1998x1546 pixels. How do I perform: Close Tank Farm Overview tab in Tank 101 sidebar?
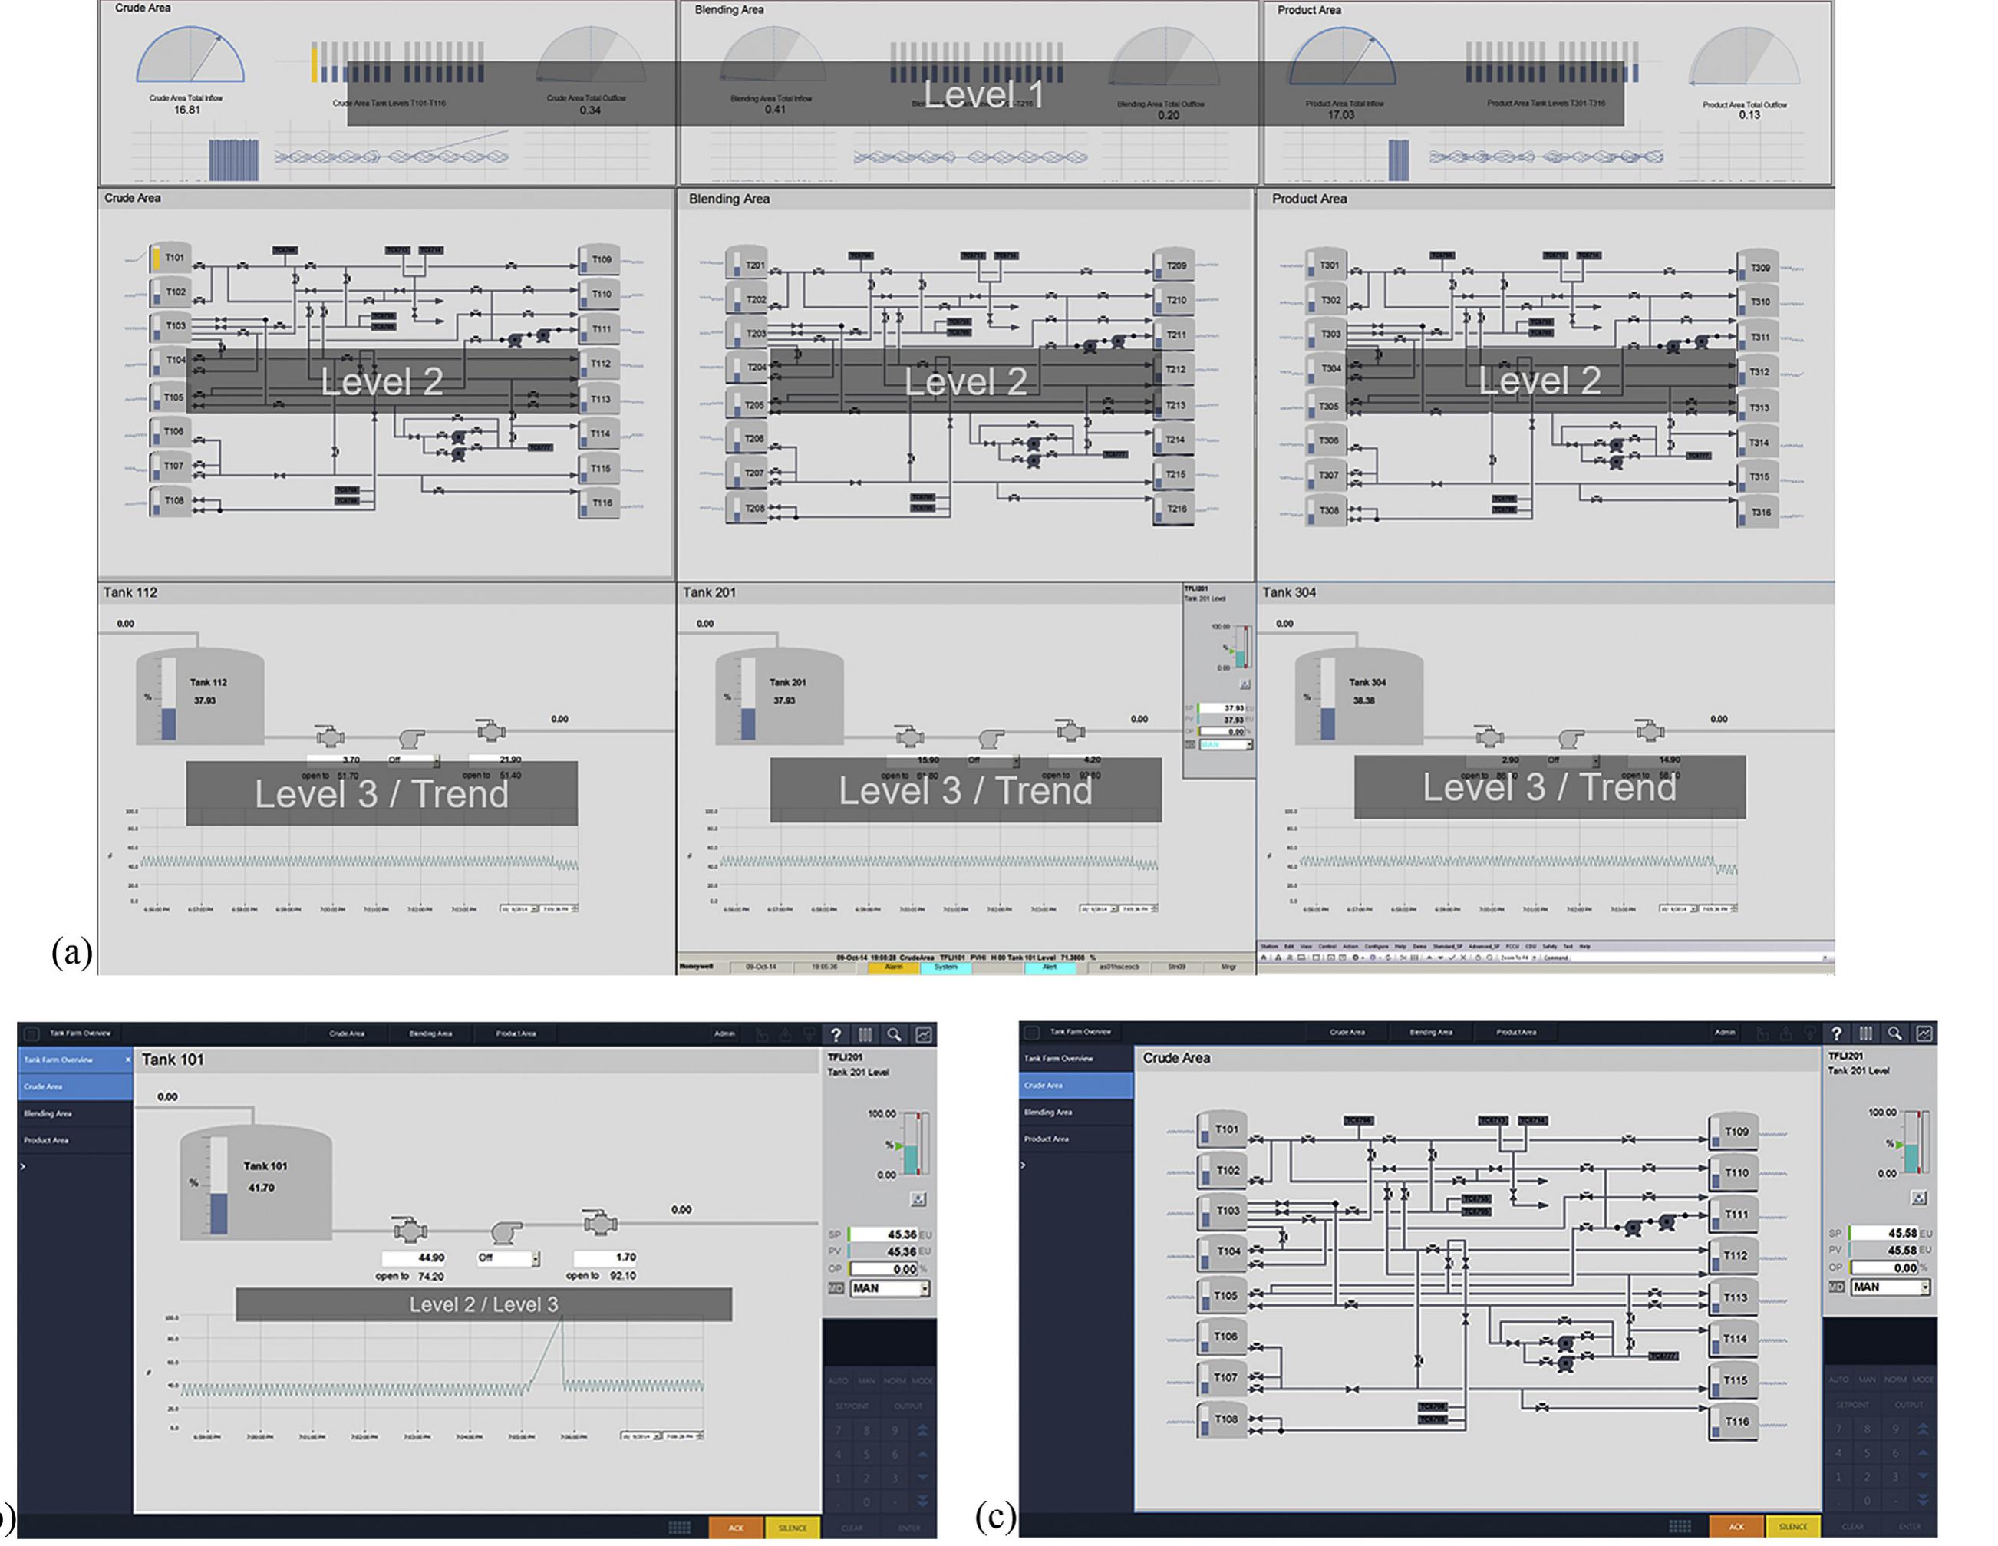(x=127, y=1060)
